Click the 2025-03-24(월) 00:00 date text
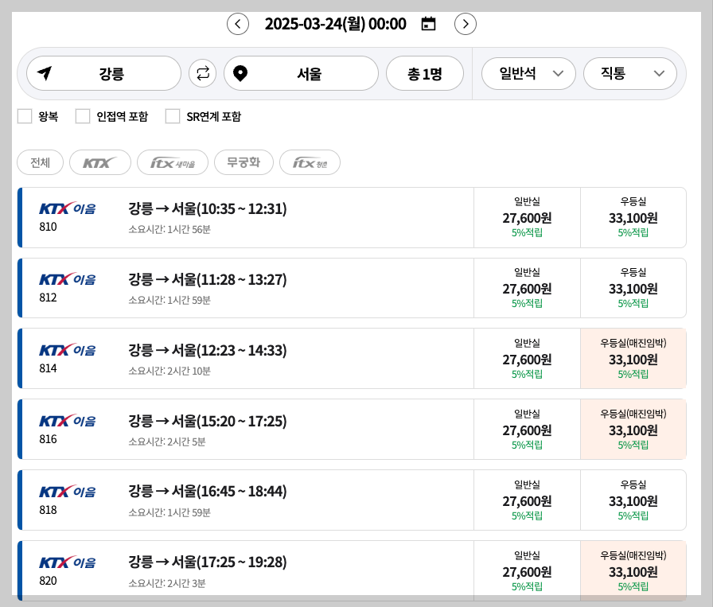713x607 pixels. 336,24
